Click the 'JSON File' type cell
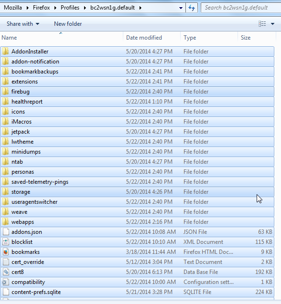Viewport: 281px width, 304px height. tap(195, 232)
